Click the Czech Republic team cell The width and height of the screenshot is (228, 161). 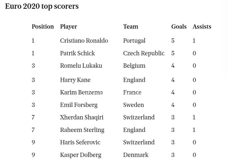point(144,53)
